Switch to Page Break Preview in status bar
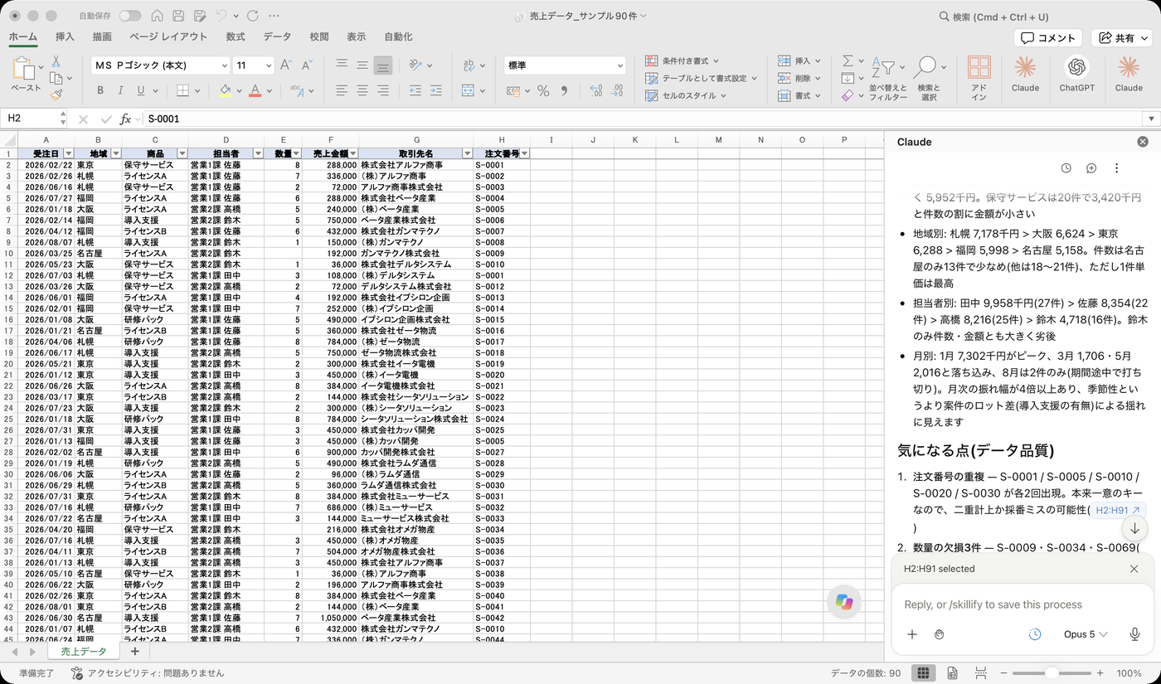 point(981,672)
